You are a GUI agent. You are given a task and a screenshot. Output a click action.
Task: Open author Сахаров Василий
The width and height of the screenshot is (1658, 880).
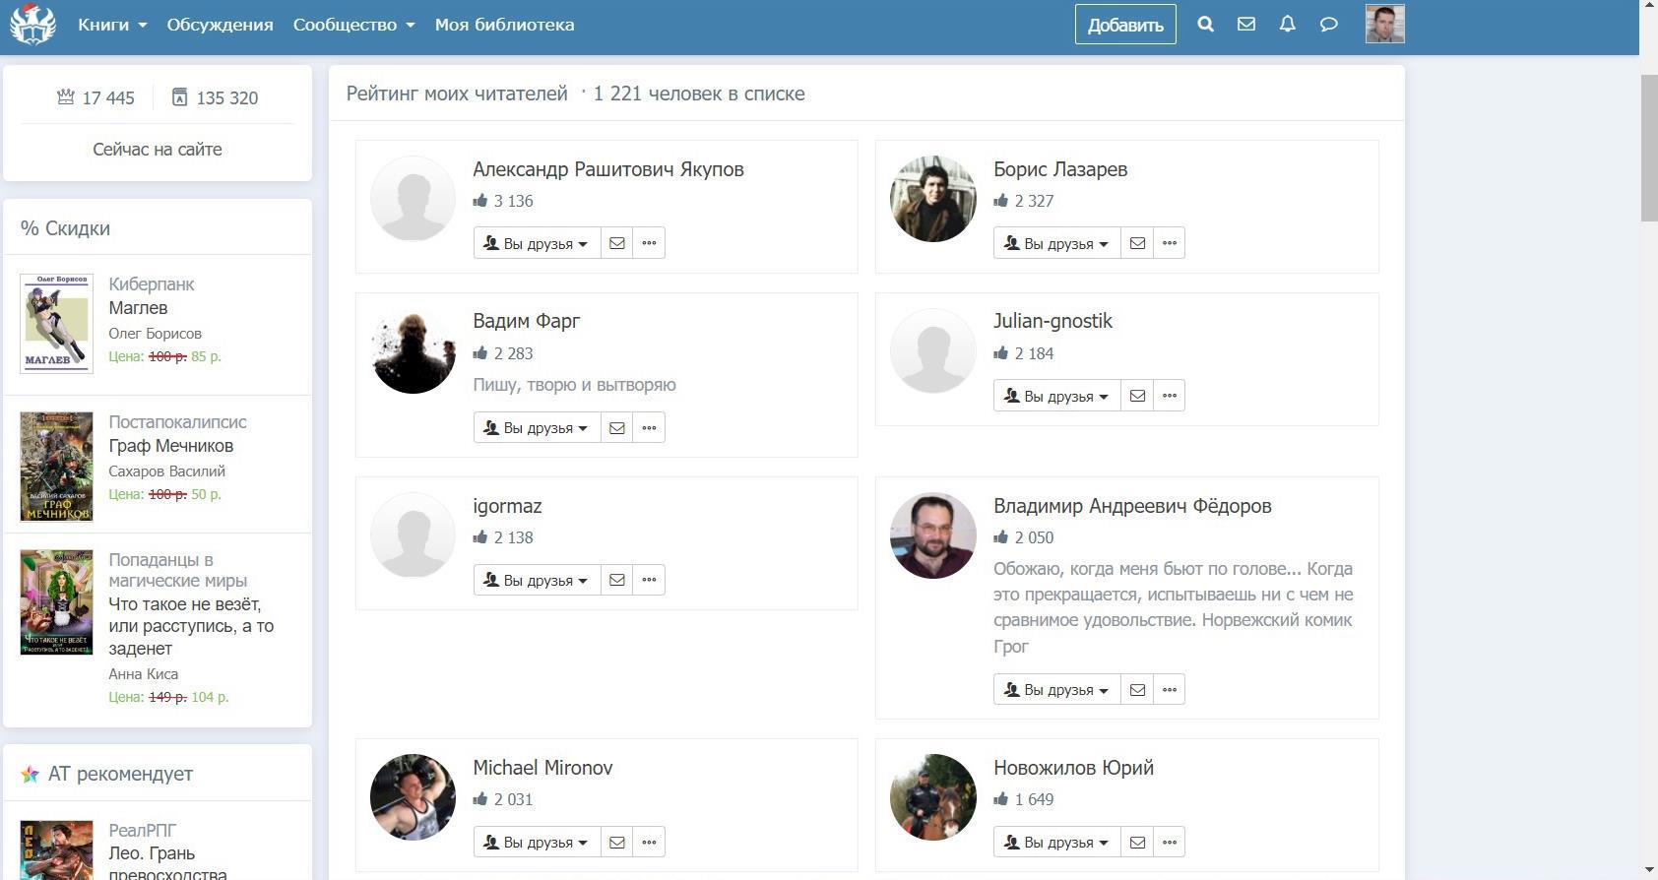[x=166, y=471]
